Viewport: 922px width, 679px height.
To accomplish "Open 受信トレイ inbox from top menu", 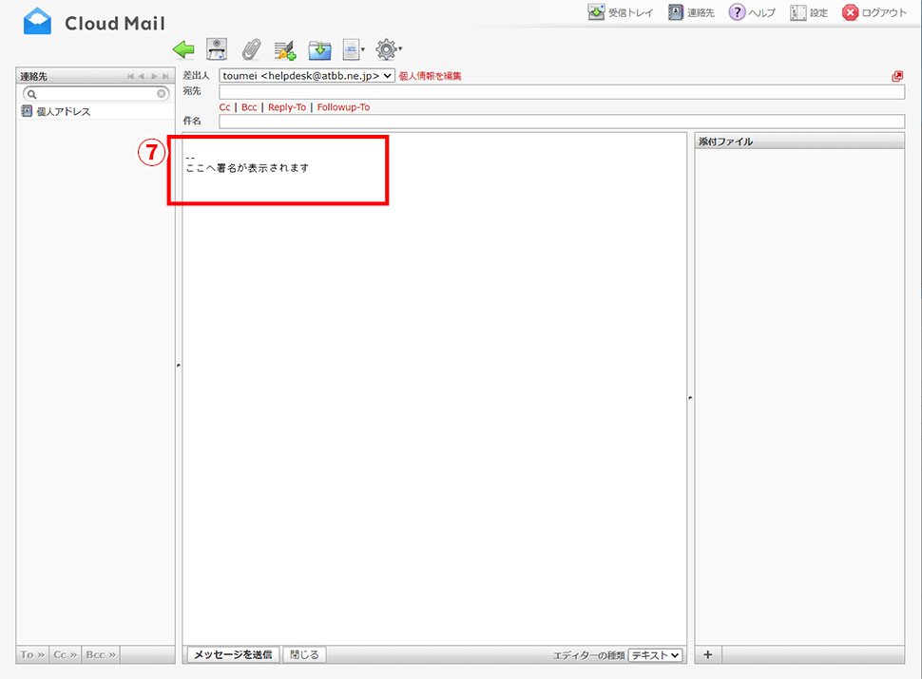I will pyautogui.click(x=620, y=12).
